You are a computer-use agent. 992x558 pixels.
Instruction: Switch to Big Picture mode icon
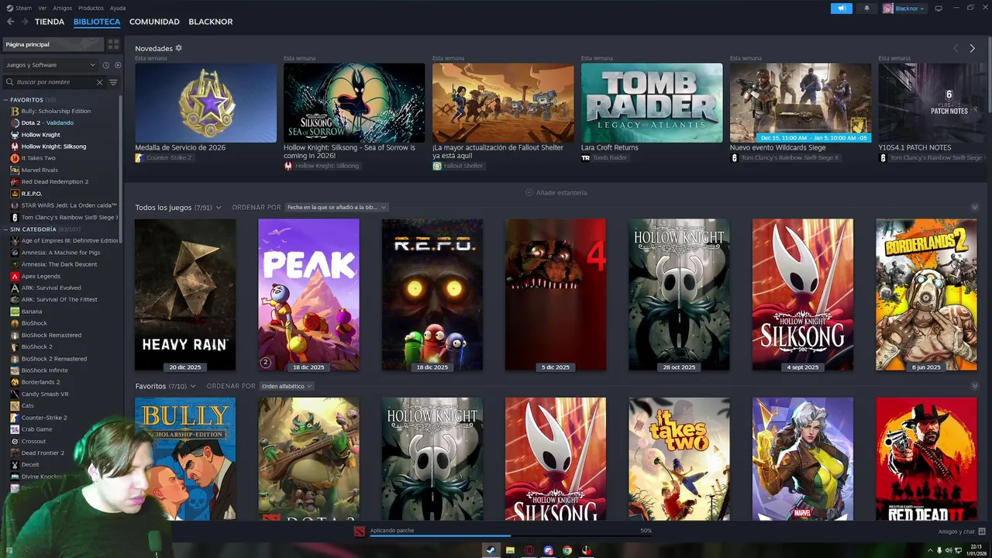pos(939,9)
